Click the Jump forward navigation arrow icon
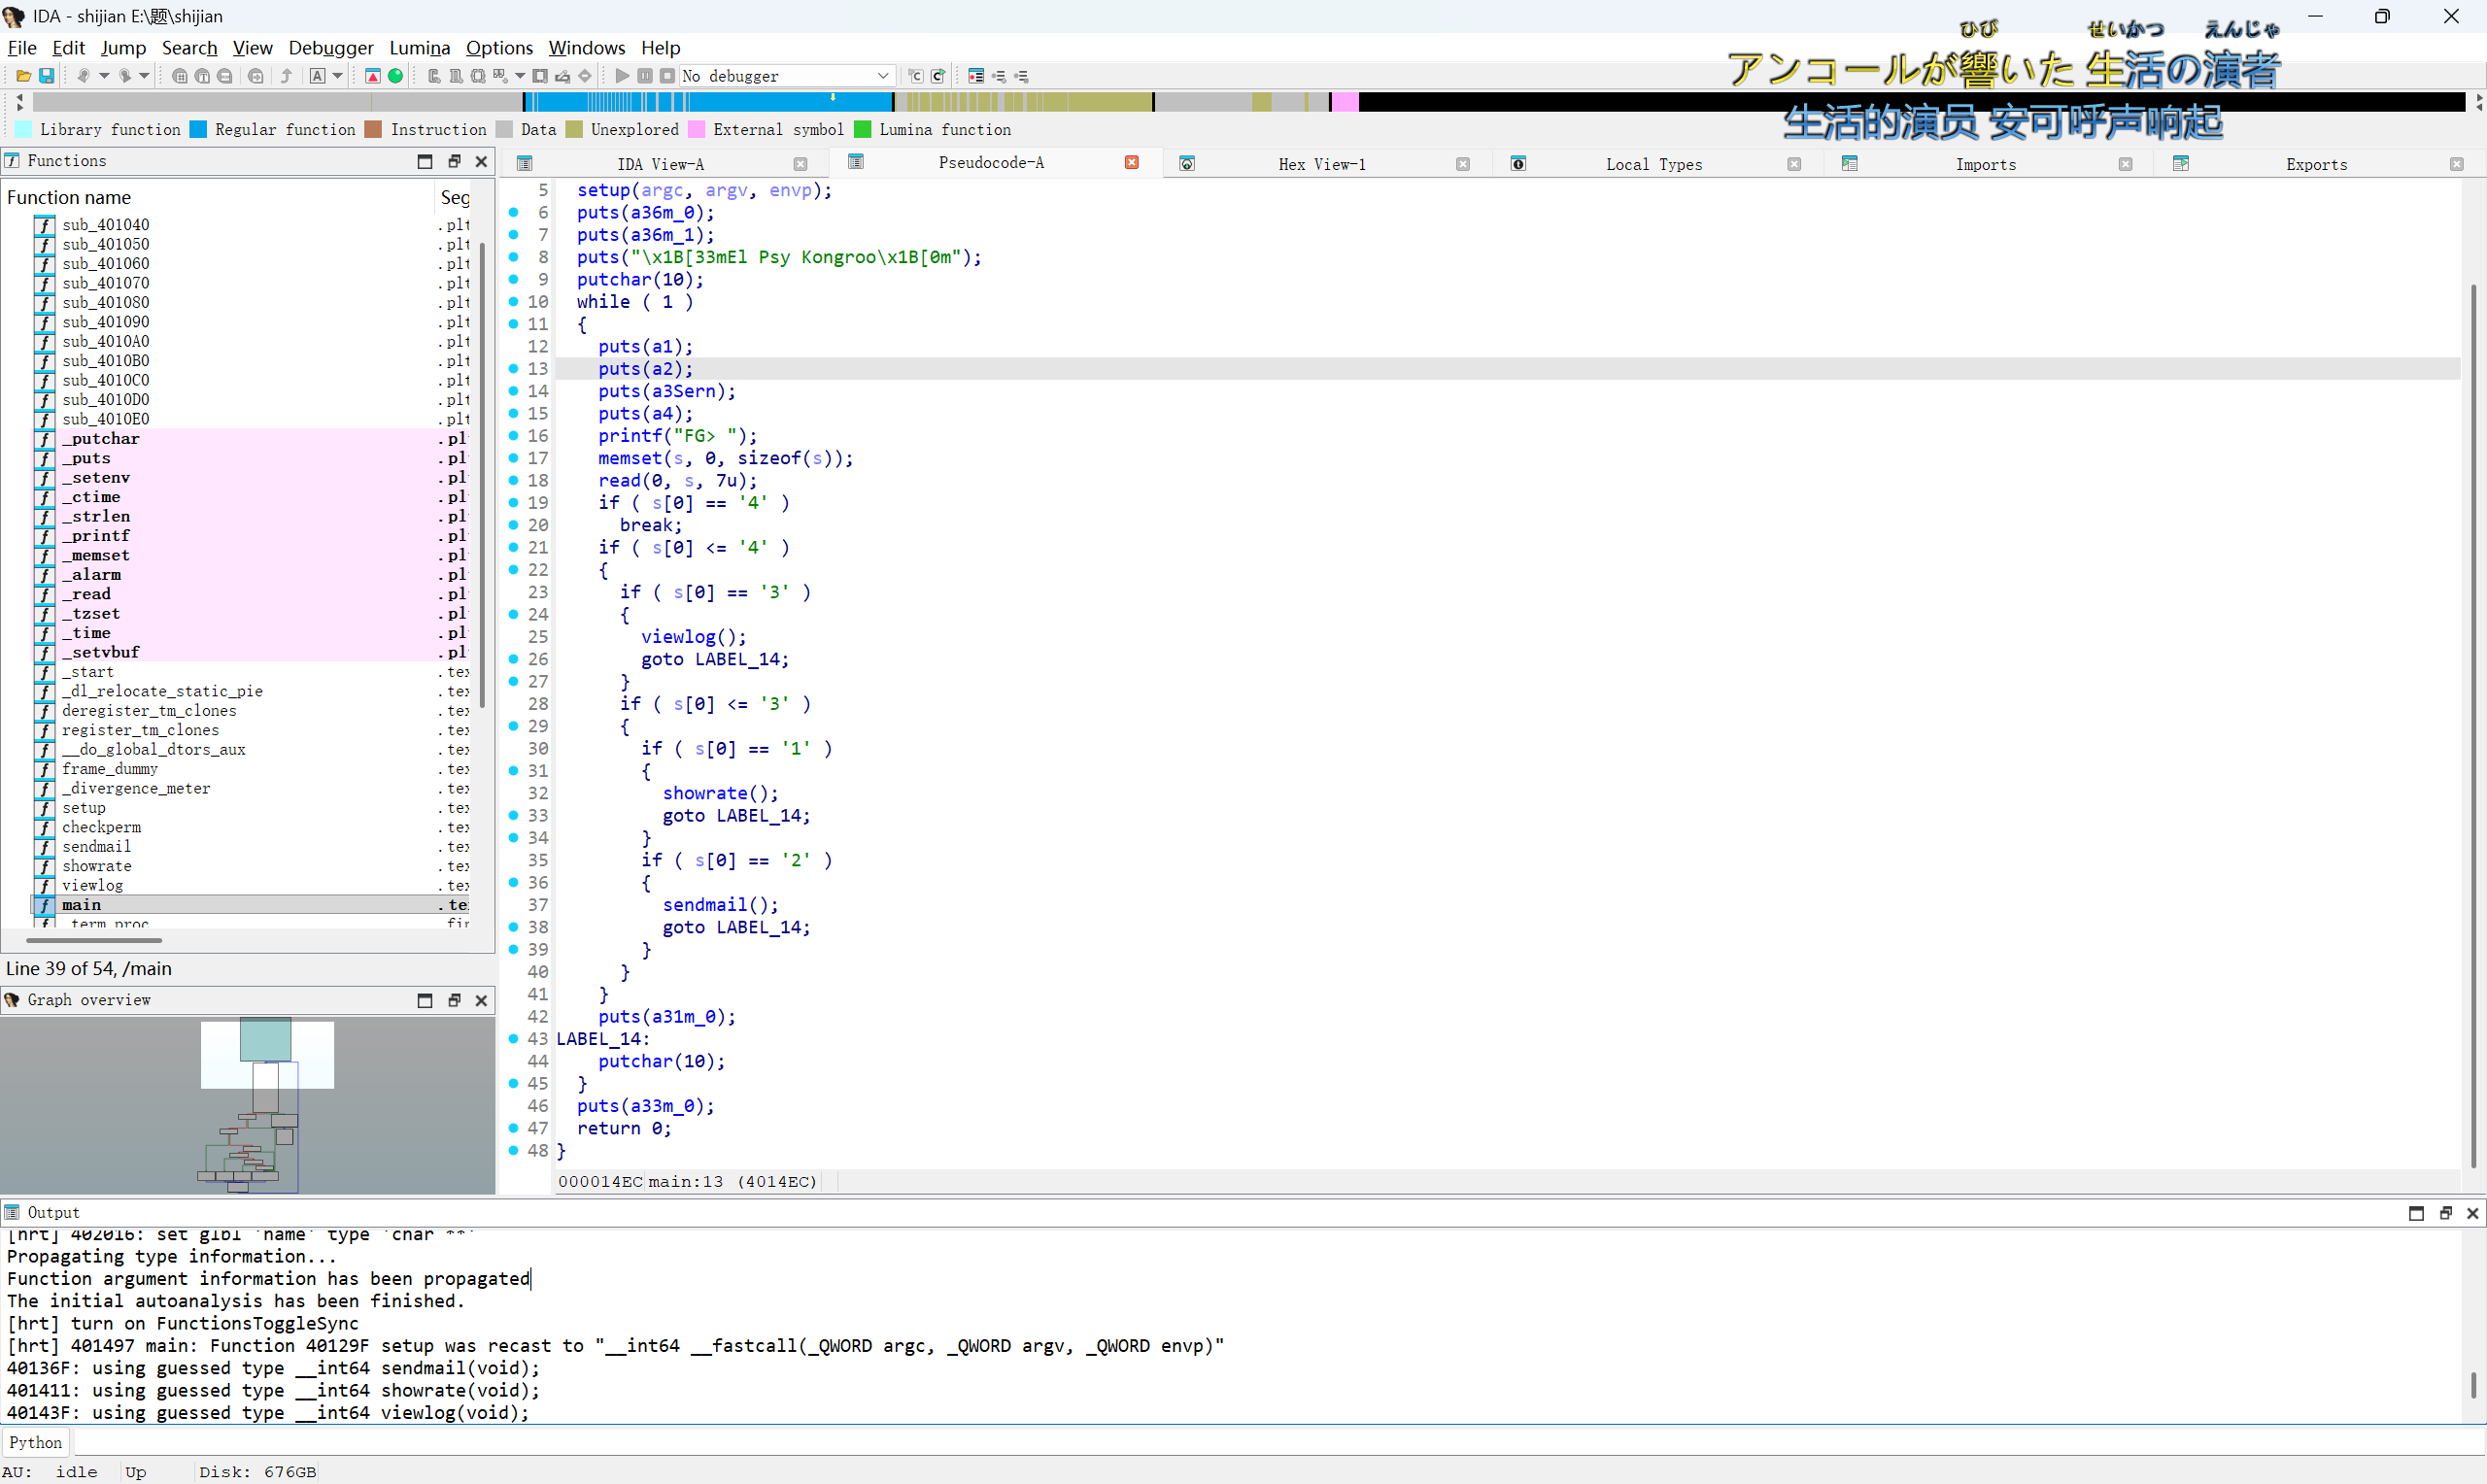The height and width of the screenshot is (1484, 2487). [x=124, y=76]
